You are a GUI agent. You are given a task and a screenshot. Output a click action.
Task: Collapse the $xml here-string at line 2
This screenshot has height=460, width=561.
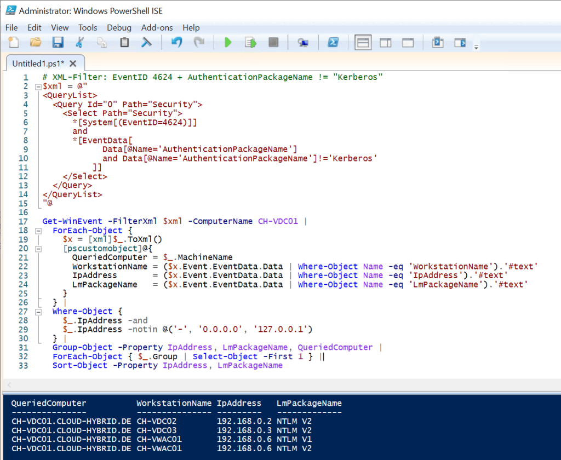37,87
